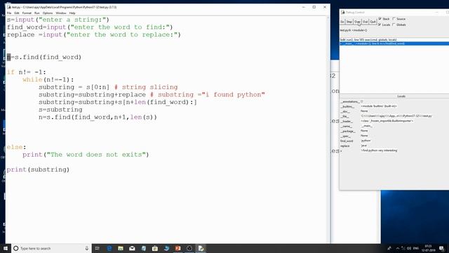
Task: Click the ENG language indicator
Action: (416, 248)
